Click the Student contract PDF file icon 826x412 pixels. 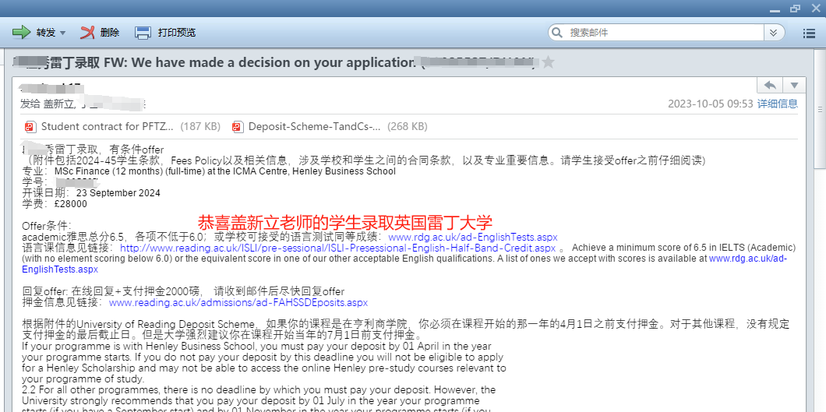pyautogui.click(x=30, y=126)
